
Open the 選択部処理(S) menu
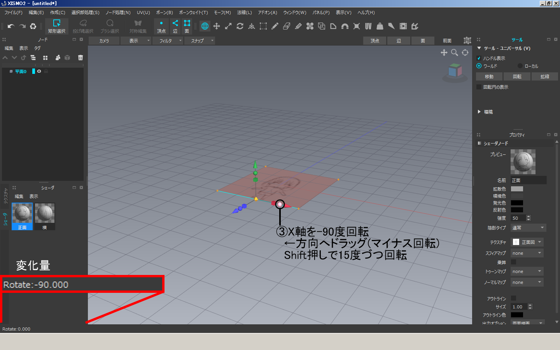pos(86,12)
